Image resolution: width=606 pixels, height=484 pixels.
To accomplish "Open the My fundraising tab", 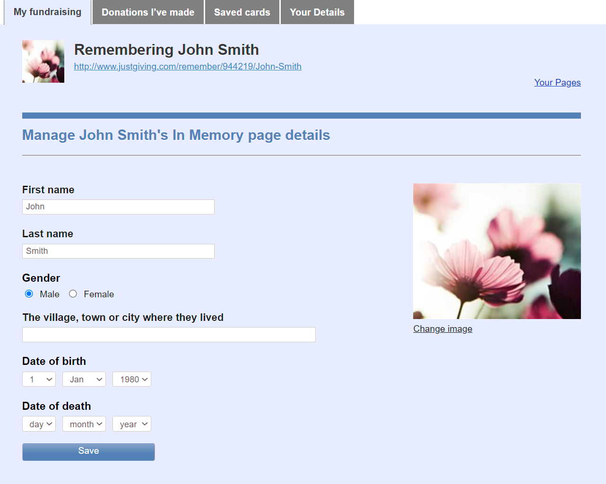I will tap(47, 12).
